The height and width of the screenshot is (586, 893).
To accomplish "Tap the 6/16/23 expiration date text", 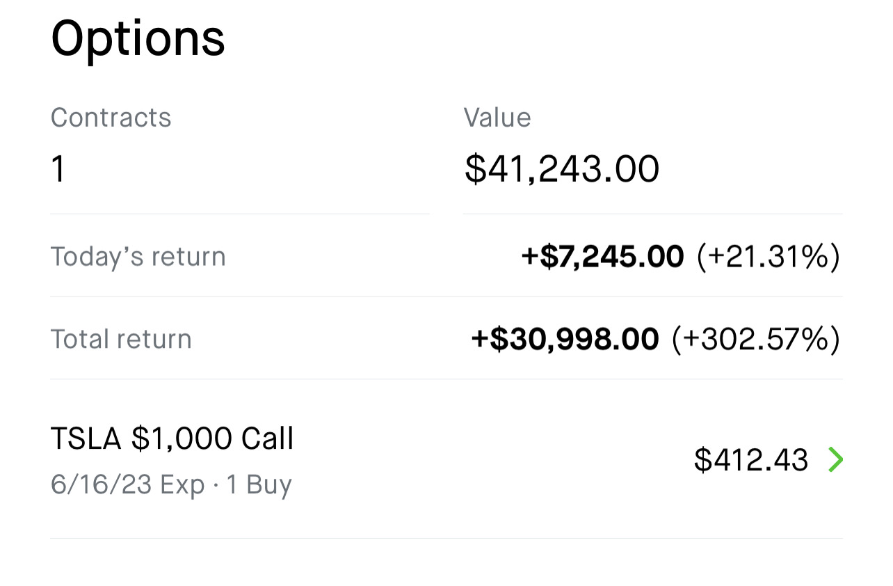I will pos(101,484).
